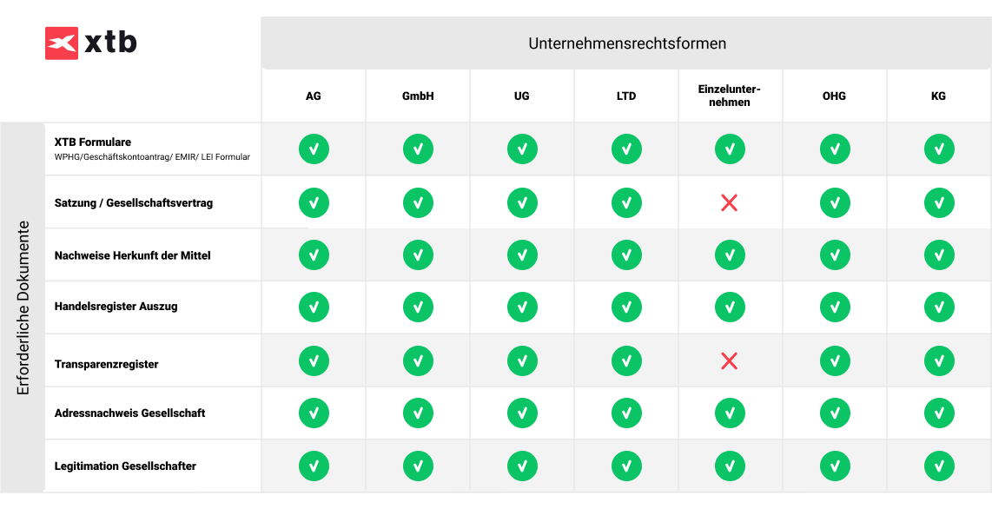
Task: Click the Satzung / Gesellschaftsvertrag row label
Action: coord(134,203)
